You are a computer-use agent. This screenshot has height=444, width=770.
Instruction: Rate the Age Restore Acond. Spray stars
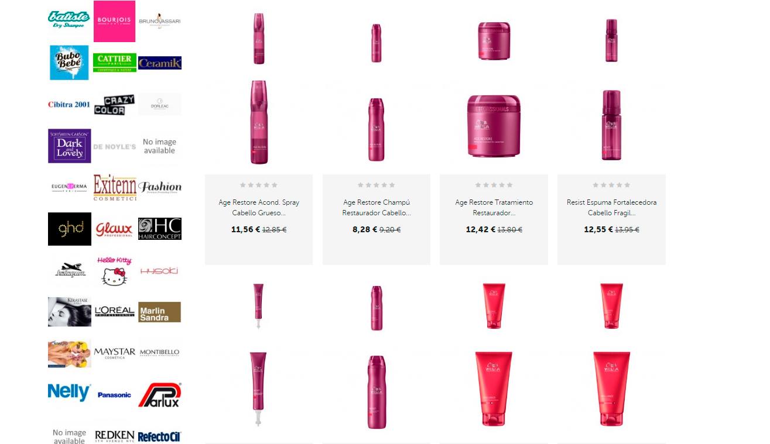click(259, 185)
